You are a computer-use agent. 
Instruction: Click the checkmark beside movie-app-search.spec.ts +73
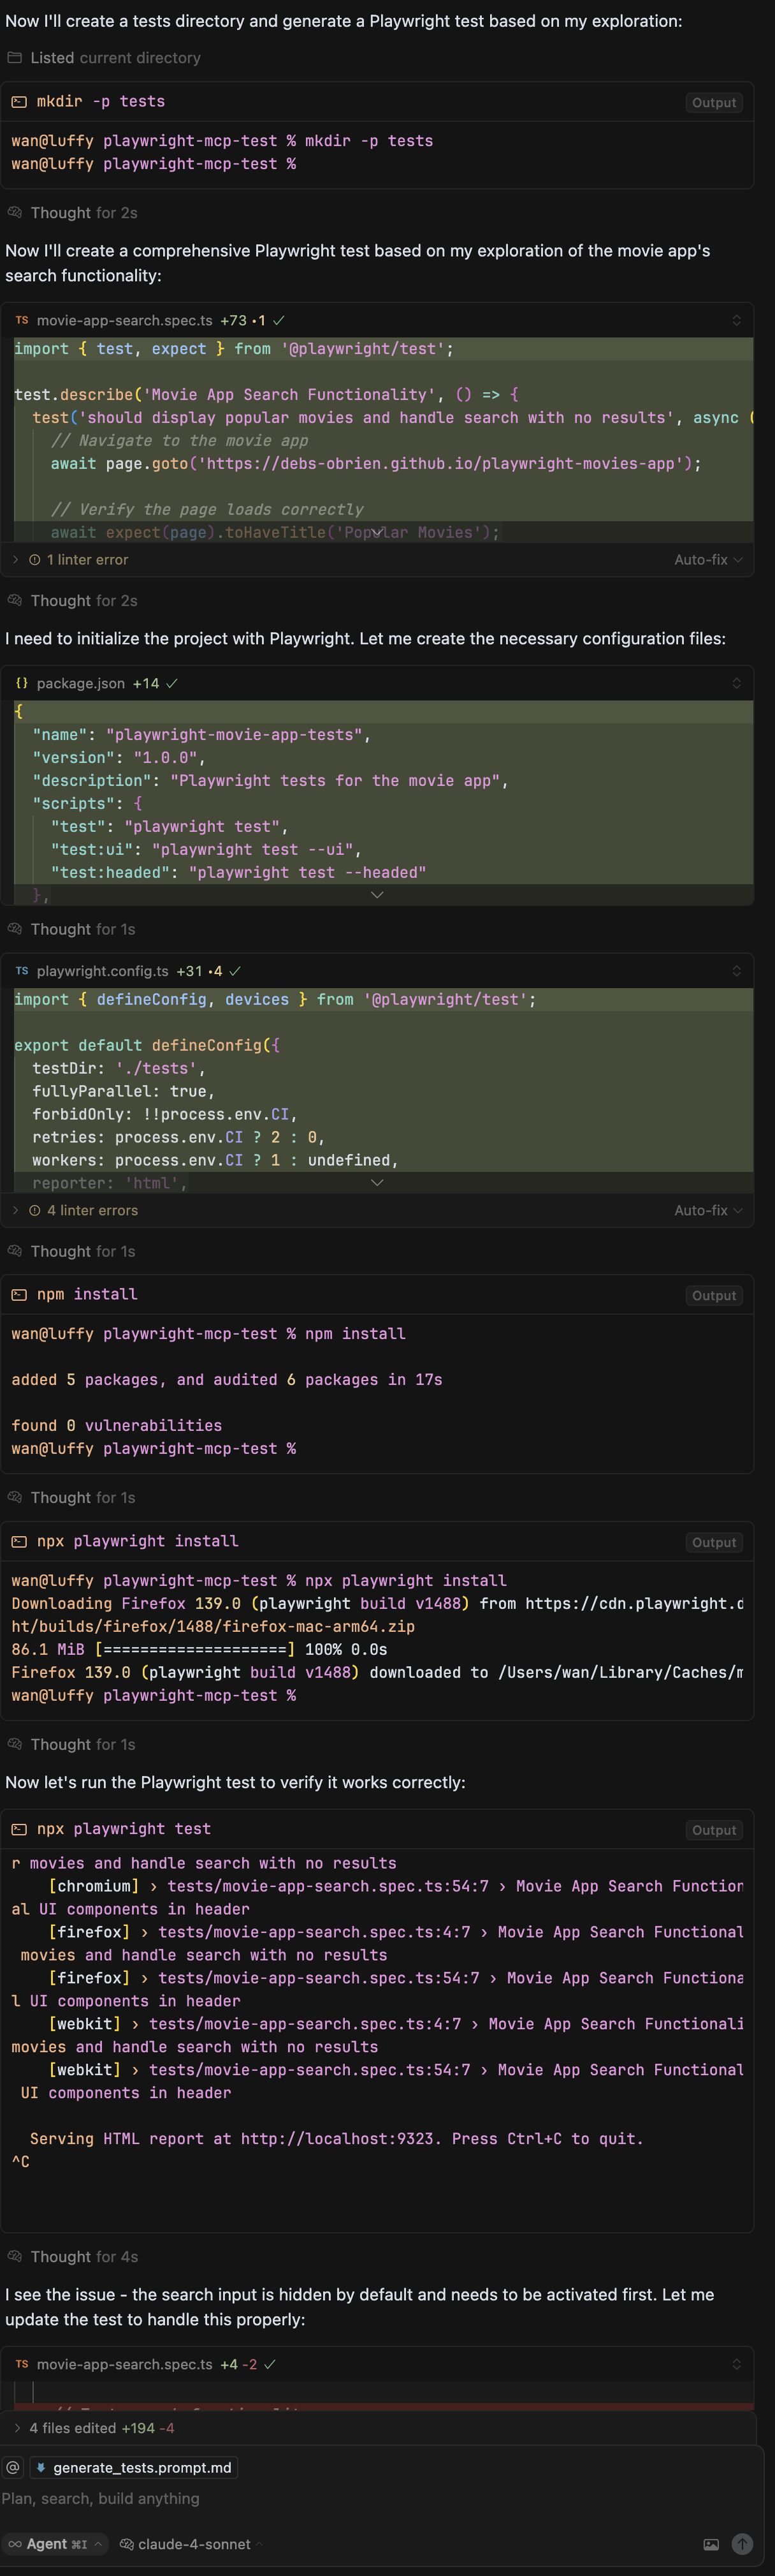tap(279, 320)
